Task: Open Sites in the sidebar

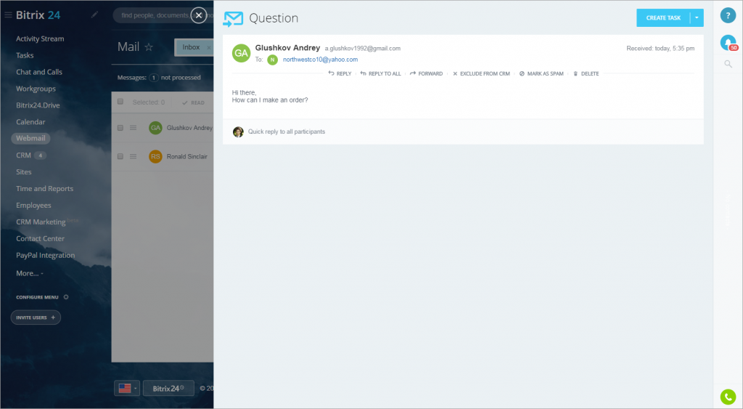Action: click(24, 171)
